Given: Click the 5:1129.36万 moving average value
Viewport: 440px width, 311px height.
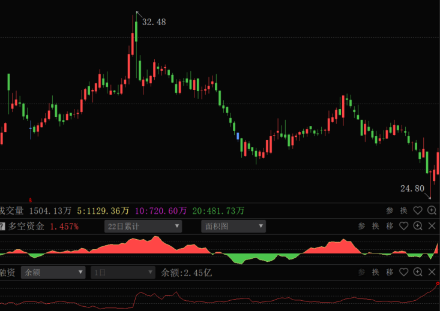Looking at the screenshot, I should coord(103,211).
